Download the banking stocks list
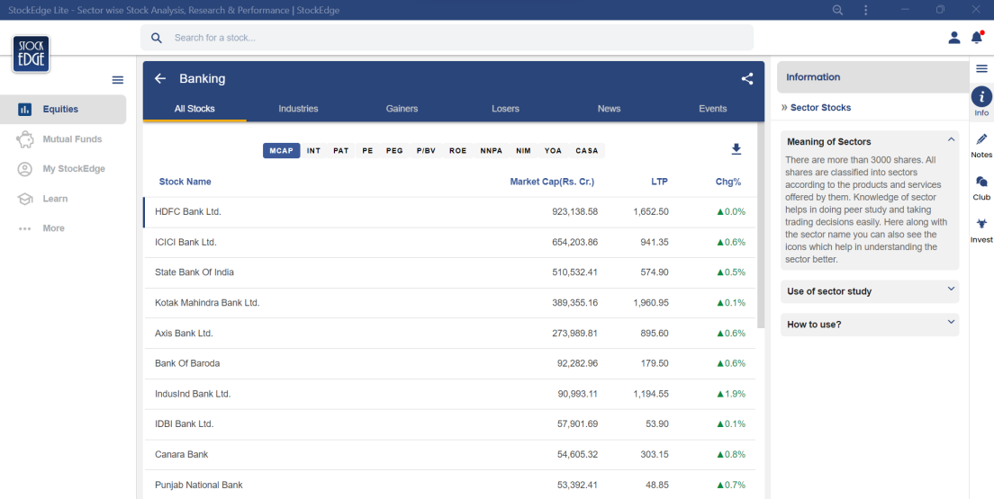 point(736,149)
